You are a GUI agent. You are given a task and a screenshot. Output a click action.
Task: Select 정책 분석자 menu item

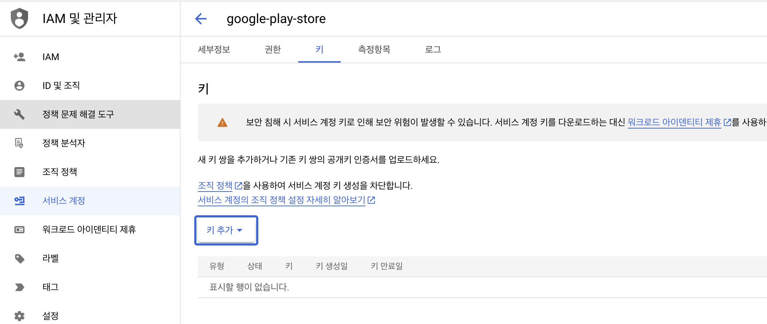90,143
